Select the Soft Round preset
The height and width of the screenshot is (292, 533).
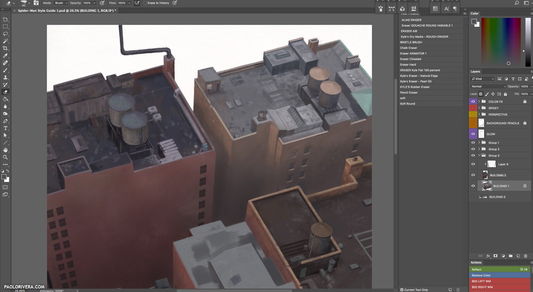(431, 104)
